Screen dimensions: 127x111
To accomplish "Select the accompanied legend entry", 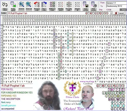I will pos(8,109).
